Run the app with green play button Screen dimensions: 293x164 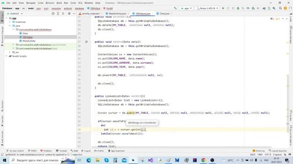[x=223, y=8]
